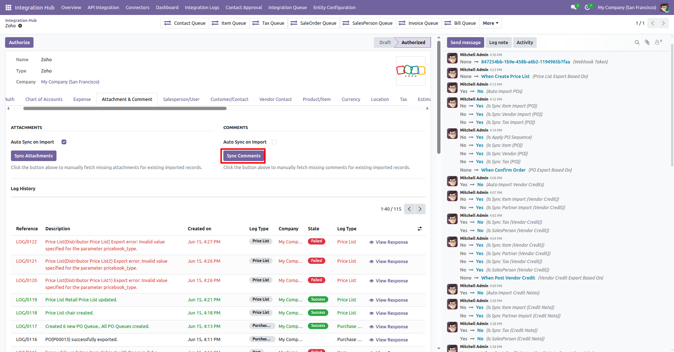Sort Log History by Created on column
Screen dimensions: 674x352
click(x=199, y=229)
